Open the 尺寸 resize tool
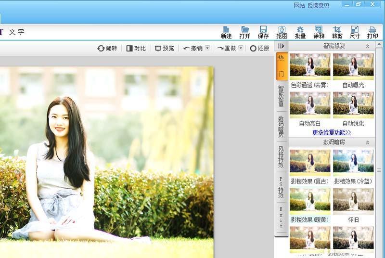Viewport: 385px width, 258px height. (355, 32)
